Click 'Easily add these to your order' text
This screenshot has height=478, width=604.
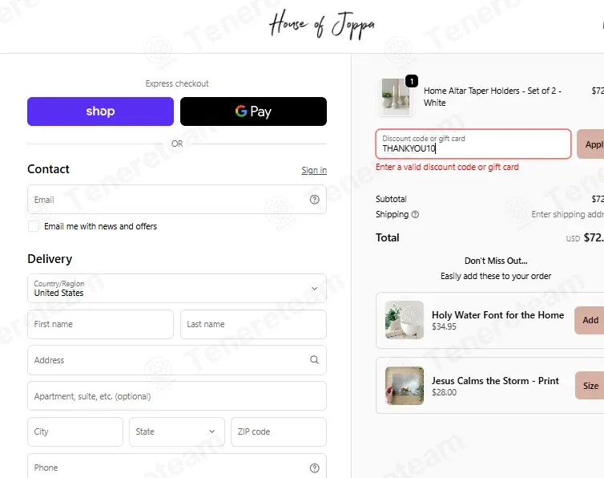496,276
